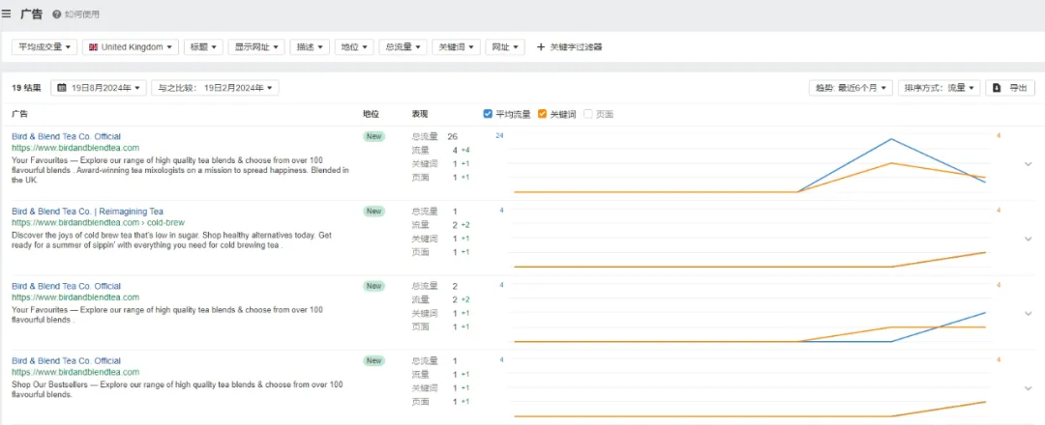Screen dimensions: 1045x425
Task: Click the 导出 export button
Action: pyautogui.click(x=1010, y=88)
